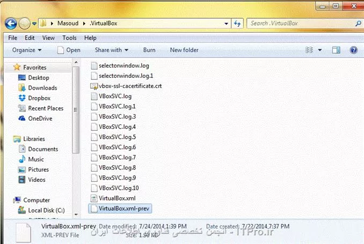Open the Organize dropdown
Screen dimensions: 364x244
[x=27, y=50]
